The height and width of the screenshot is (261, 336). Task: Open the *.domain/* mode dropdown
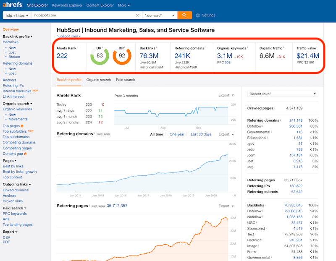[160, 16]
